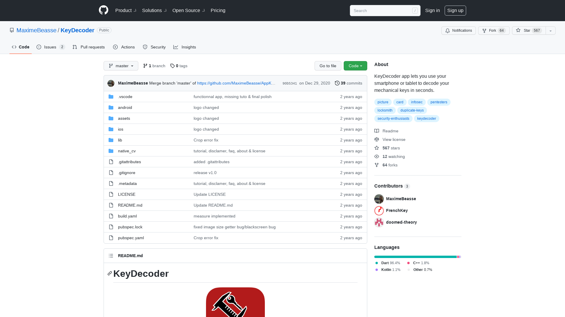Switch to the Insights tab
565x317 pixels.
pyautogui.click(x=185, y=47)
